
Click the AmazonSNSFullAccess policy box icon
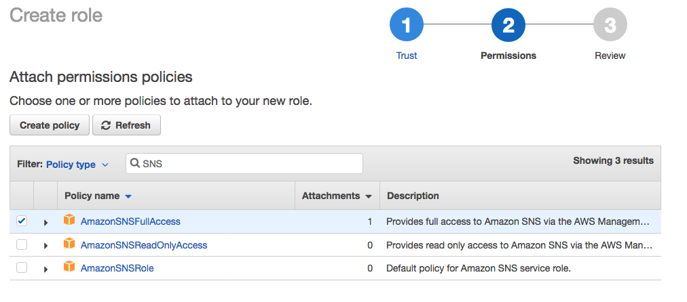coord(69,221)
